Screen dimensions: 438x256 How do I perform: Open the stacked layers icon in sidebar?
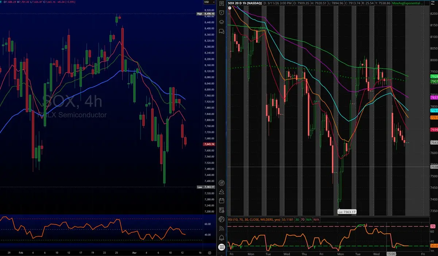pyautogui.click(x=221, y=22)
